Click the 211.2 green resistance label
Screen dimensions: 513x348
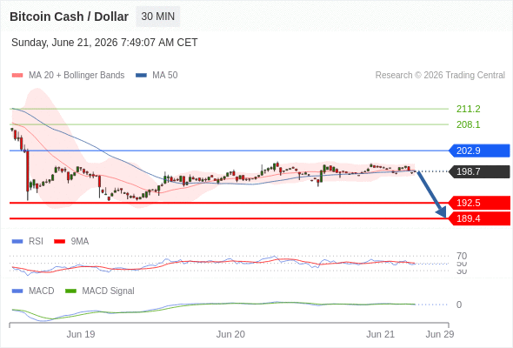468,109
